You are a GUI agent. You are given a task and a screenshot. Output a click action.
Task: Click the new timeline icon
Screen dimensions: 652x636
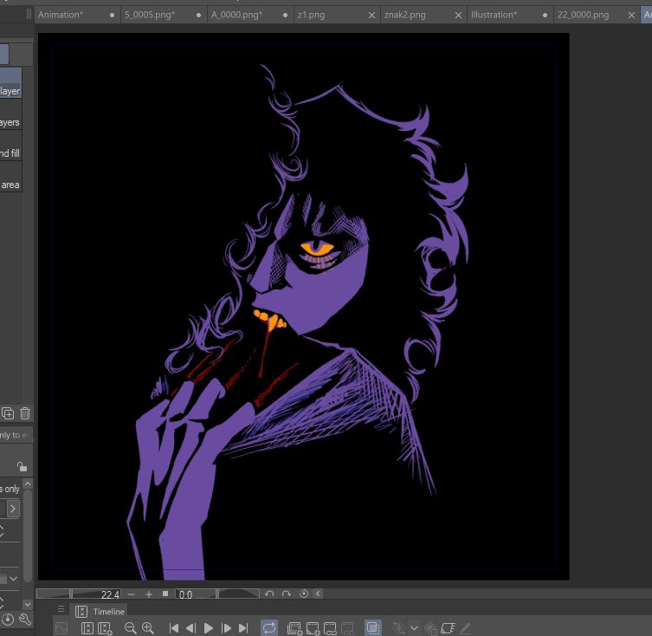click(105, 628)
